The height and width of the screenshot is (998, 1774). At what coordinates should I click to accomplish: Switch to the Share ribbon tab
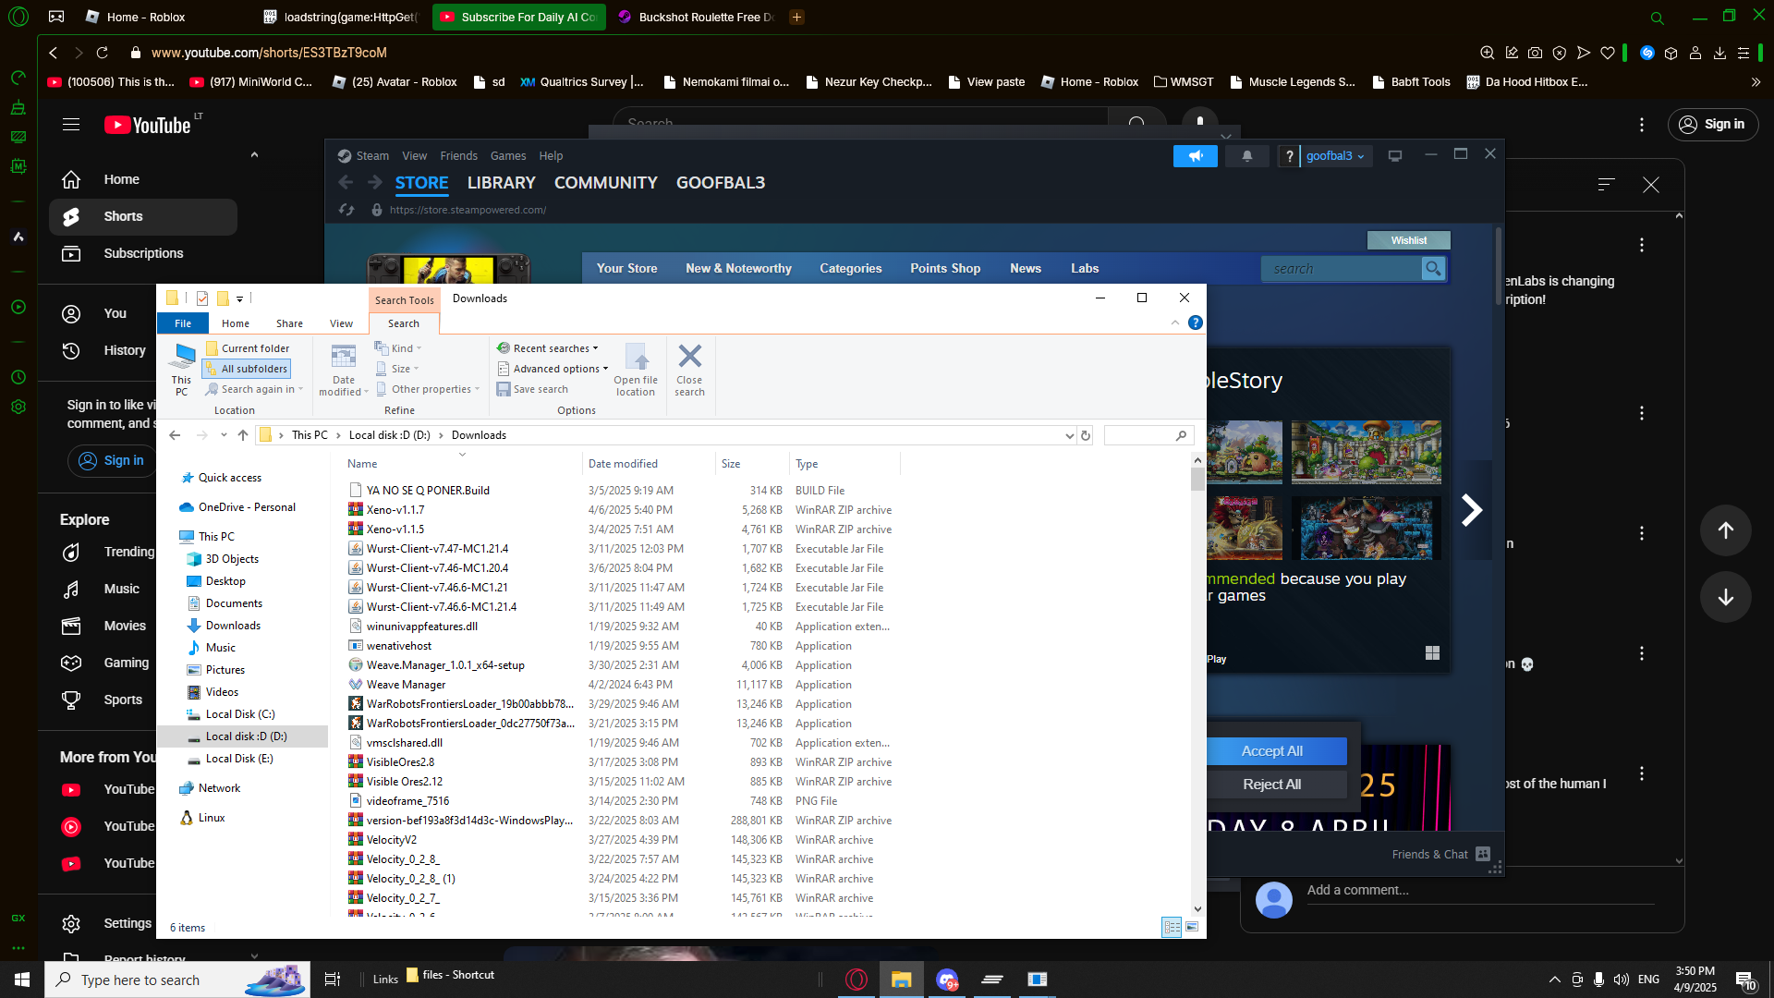pyautogui.click(x=289, y=323)
